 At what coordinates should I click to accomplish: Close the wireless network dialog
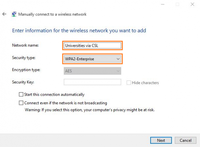point(192,4)
